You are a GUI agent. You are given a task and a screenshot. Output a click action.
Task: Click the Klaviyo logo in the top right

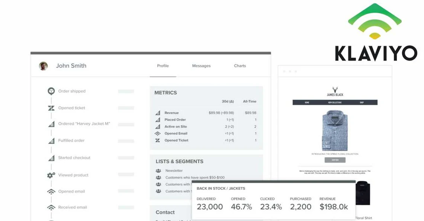tap(375, 33)
